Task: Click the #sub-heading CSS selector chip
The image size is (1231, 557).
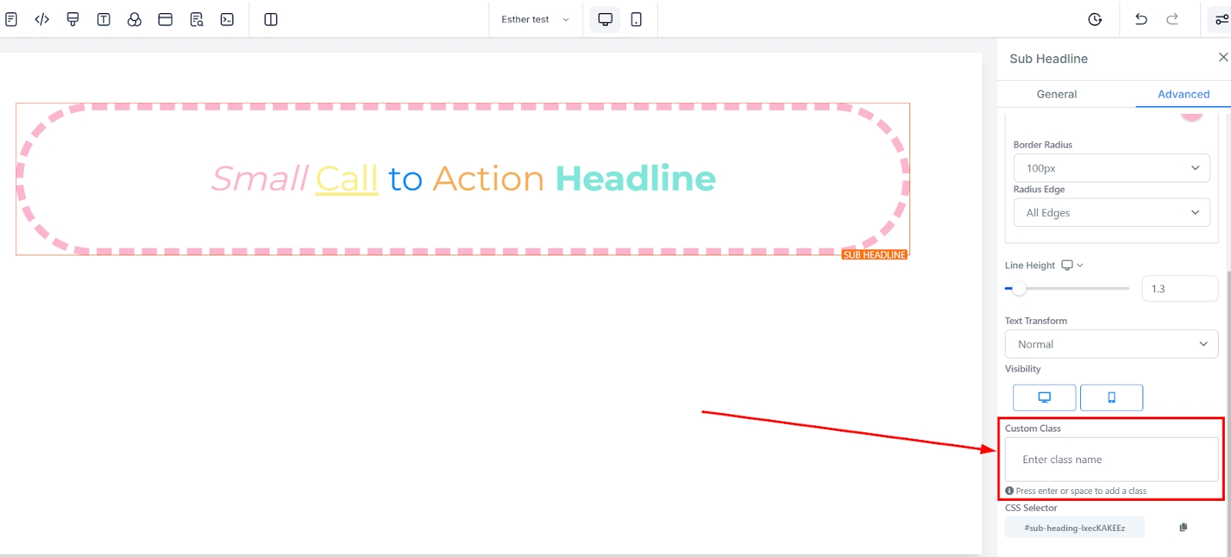Action: (x=1074, y=528)
